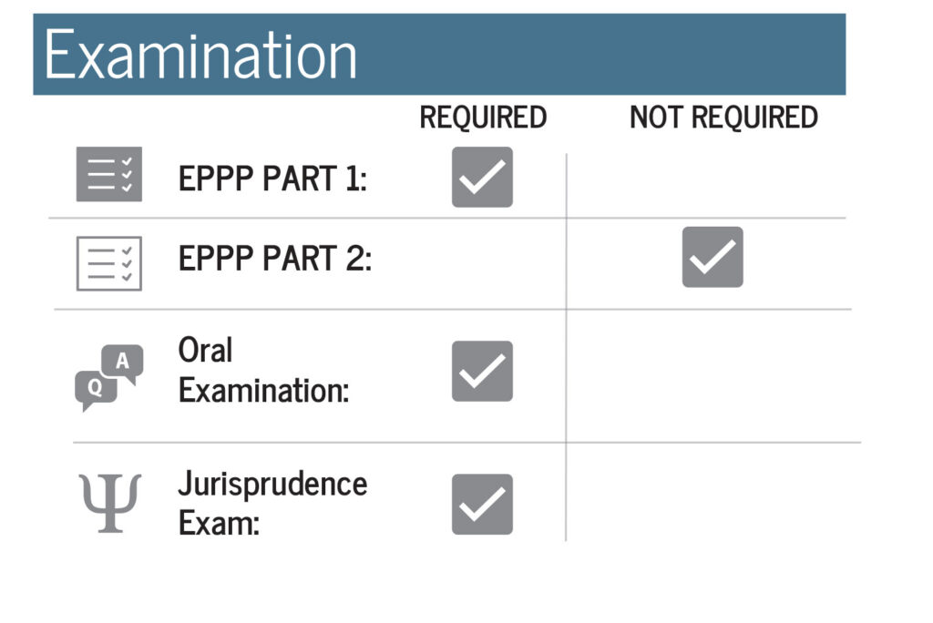Toggle the Required checkbox for EPPP Part 1
The image size is (933, 623).
coord(482,177)
